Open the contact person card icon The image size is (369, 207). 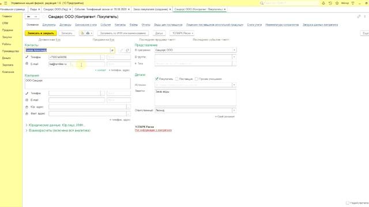click(112, 50)
